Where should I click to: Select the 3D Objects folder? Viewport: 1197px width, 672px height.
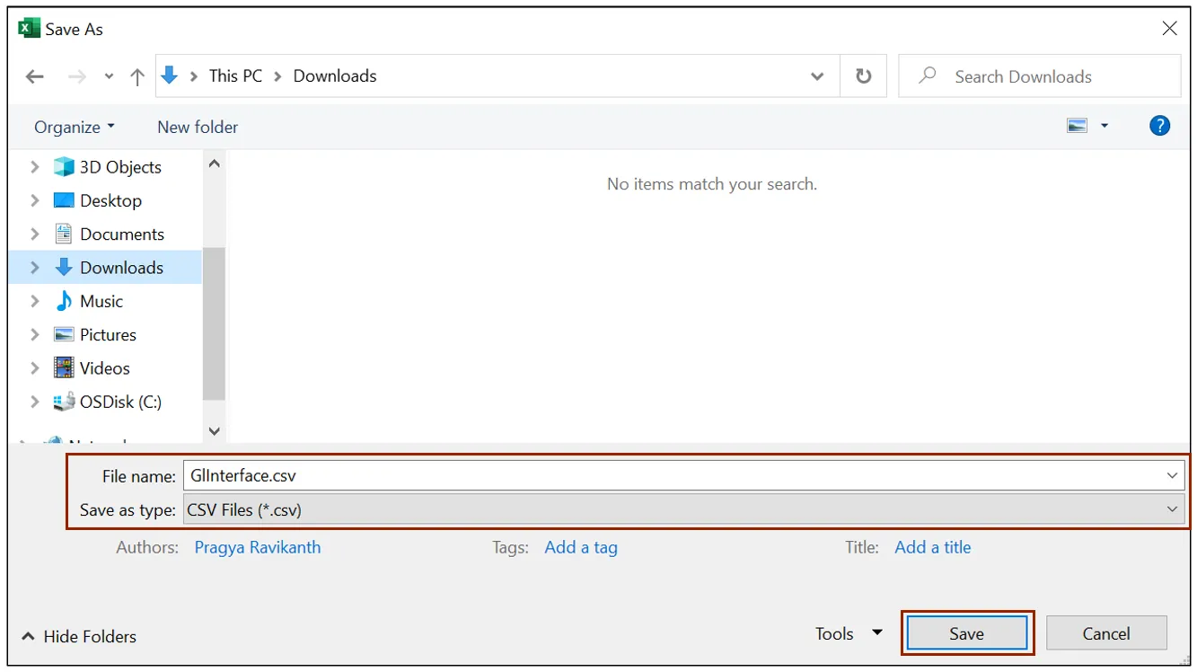(x=120, y=167)
